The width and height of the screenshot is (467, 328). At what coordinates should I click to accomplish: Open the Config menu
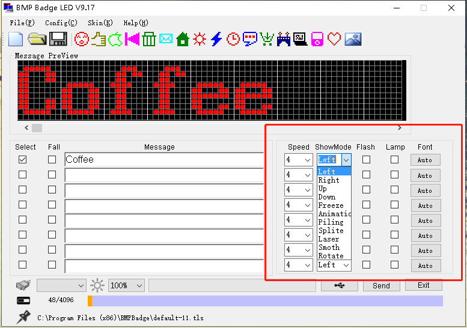tap(61, 23)
